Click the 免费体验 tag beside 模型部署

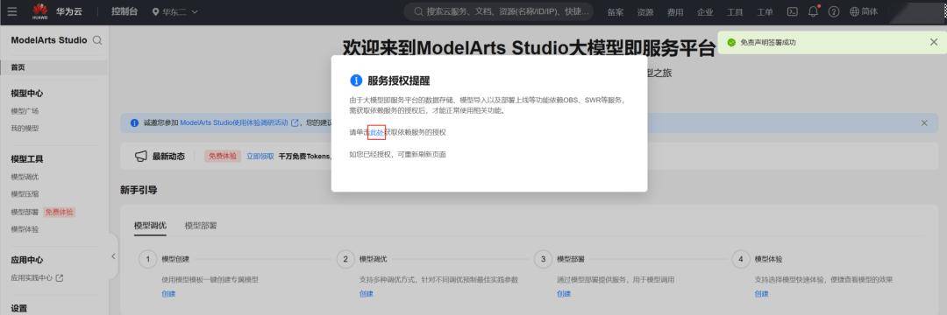(x=60, y=212)
